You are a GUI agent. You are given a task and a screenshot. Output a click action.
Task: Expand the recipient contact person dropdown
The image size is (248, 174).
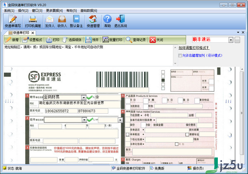pos(120,120)
